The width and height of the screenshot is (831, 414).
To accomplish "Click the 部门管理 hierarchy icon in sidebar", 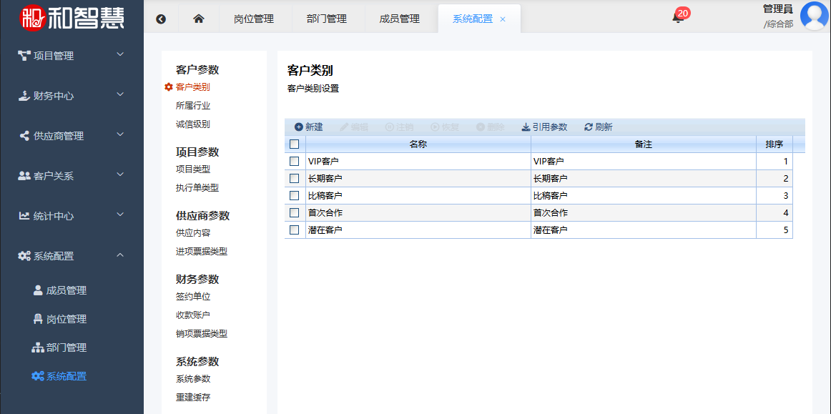I will pyautogui.click(x=38, y=348).
